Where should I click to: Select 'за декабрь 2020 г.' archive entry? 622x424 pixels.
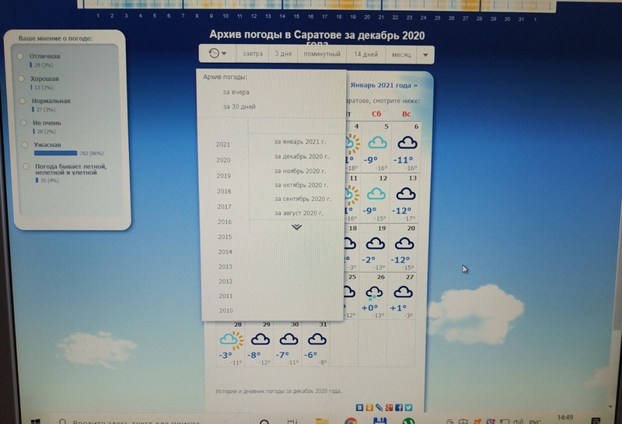pyautogui.click(x=301, y=157)
